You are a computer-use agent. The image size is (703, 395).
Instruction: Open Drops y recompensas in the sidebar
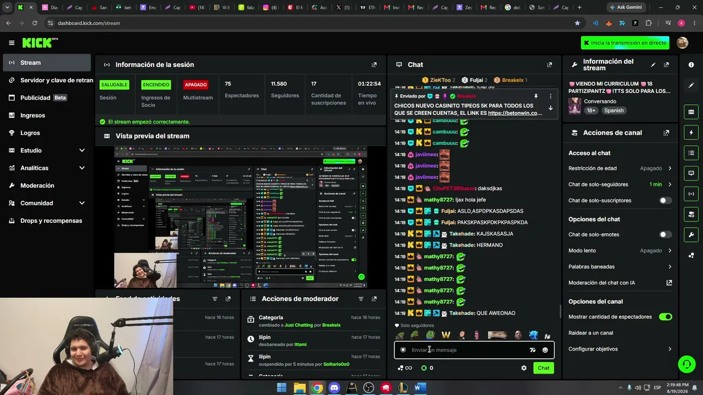[x=47, y=221]
